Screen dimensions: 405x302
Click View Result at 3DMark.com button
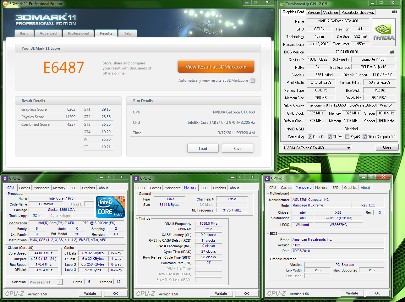click(216, 67)
